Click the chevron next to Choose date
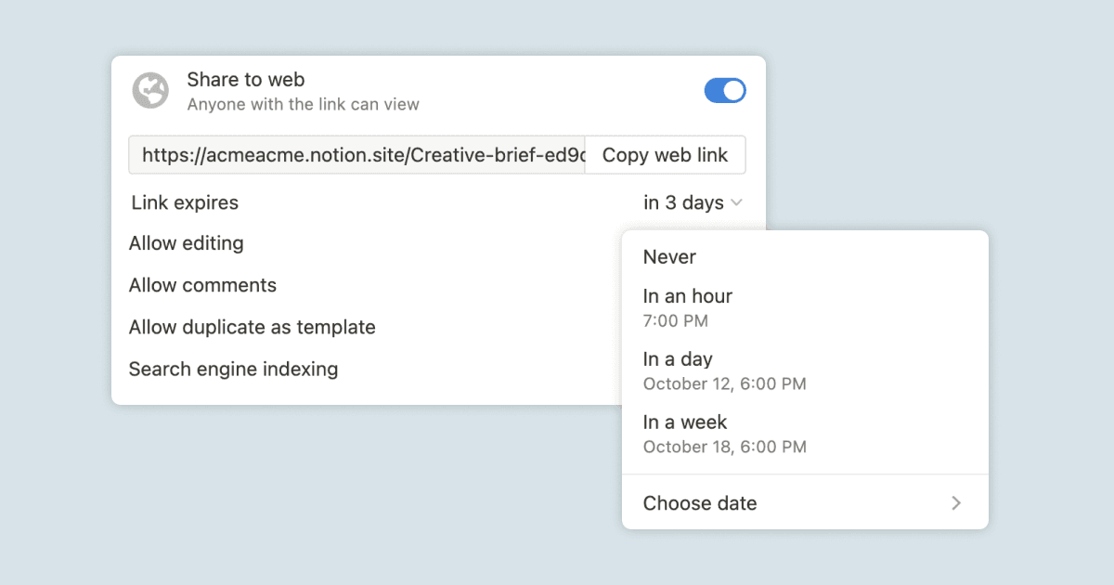The width and height of the screenshot is (1114, 585). click(957, 502)
